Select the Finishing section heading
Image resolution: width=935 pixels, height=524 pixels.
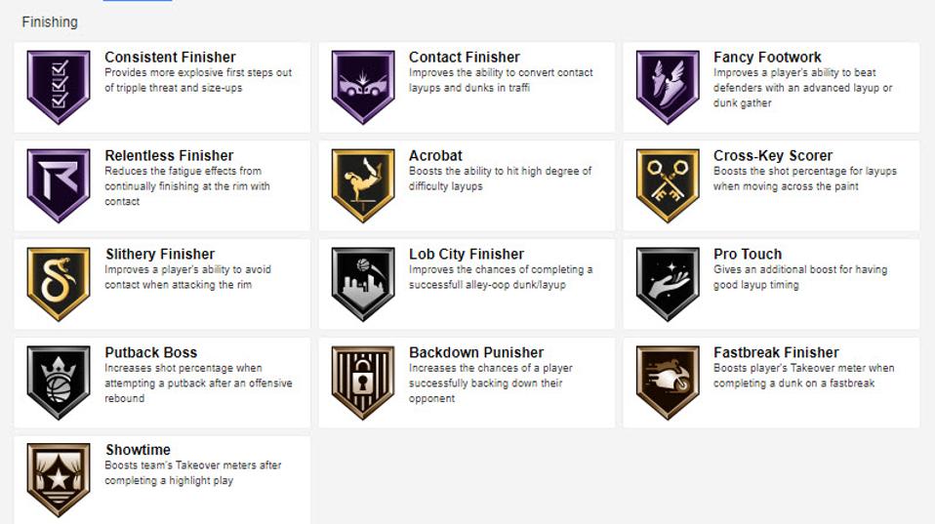click(50, 22)
